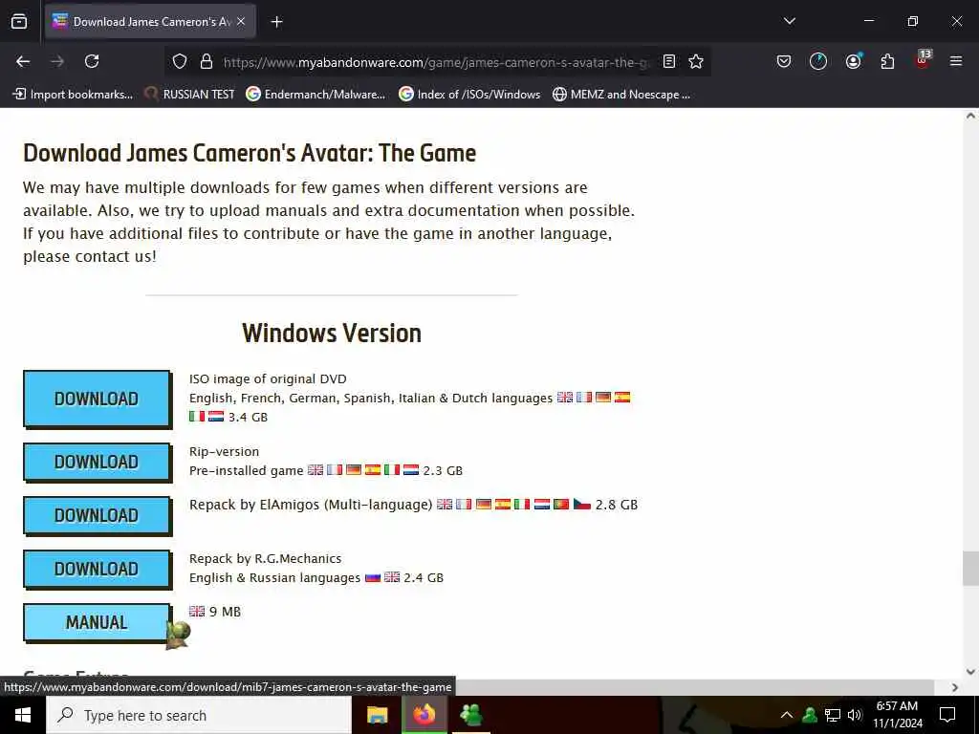Open File Explorer from the taskbar
The width and height of the screenshot is (979, 734).
click(x=377, y=715)
